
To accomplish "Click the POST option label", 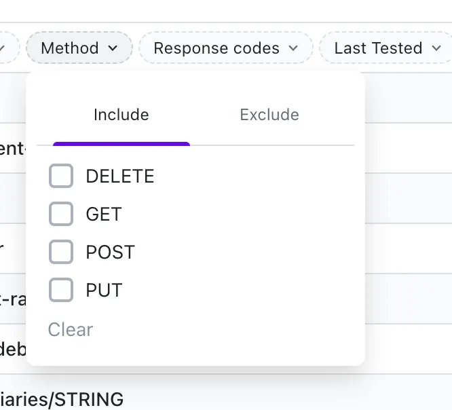I will 111,253.
